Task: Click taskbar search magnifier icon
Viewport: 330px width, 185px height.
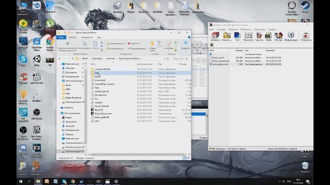Action: click(29, 181)
